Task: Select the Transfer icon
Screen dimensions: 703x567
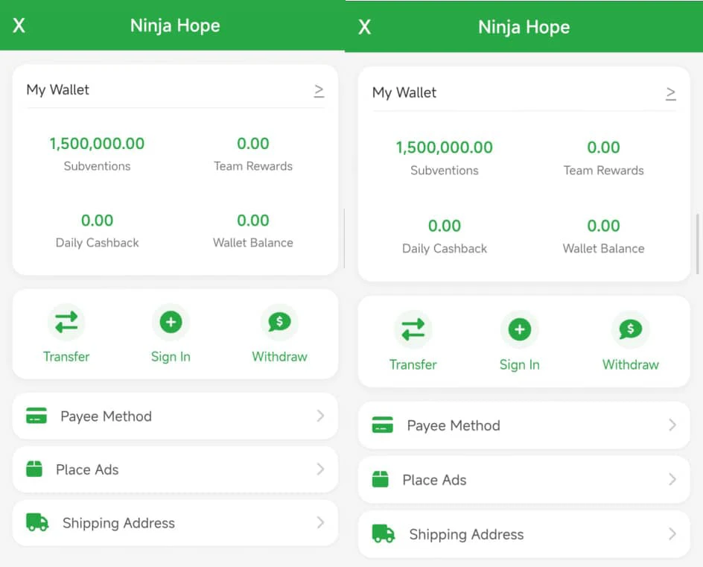Action: pos(66,322)
